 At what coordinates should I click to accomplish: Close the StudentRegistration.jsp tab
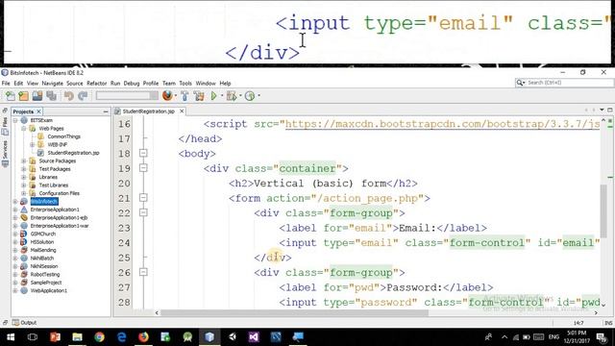click(182, 111)
